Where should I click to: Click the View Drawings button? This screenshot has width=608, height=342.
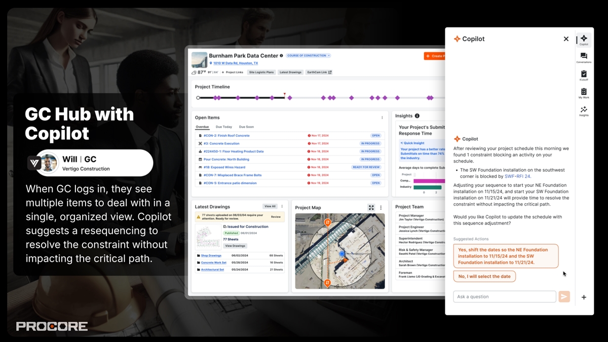coord(235,246)
